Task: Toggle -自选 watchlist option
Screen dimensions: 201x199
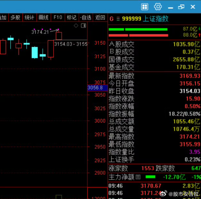Action: (86, 17)
